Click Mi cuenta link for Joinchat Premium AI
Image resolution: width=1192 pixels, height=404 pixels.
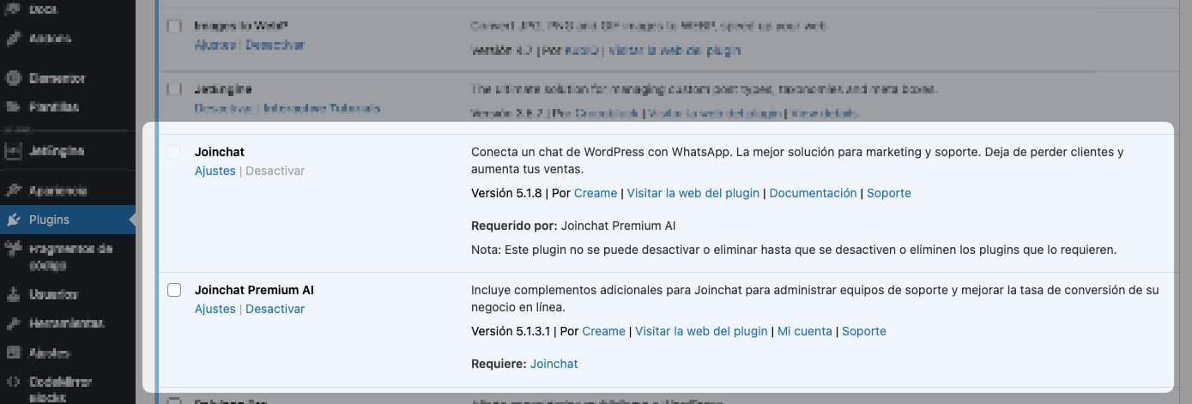pos(804,331)
